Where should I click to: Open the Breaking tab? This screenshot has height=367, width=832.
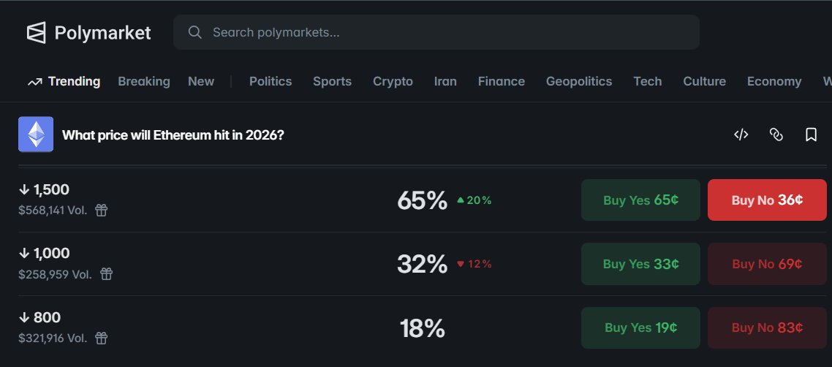point(144,81)
